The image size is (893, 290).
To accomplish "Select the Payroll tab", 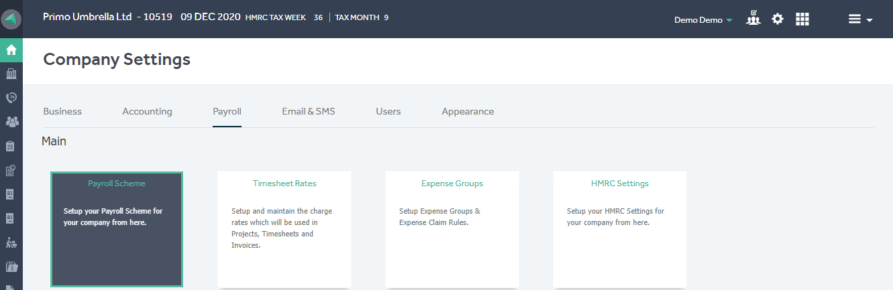I will (x=227, y=111).
